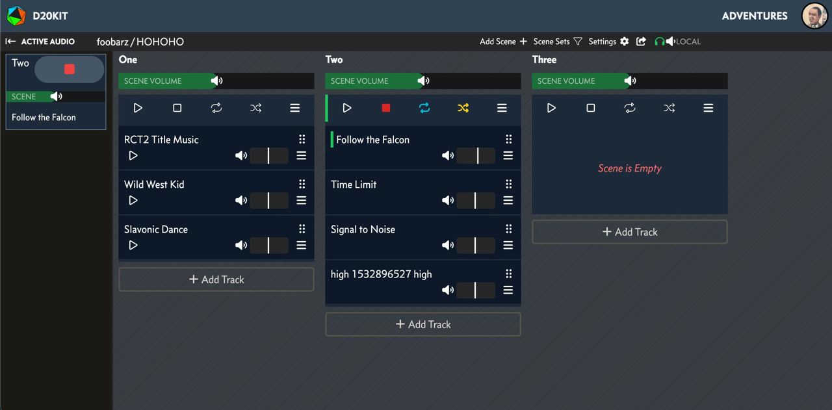Screen dimensions: 832x410
Task: Click the D20KIT logo icon
Action: click(x=16, y=16)
